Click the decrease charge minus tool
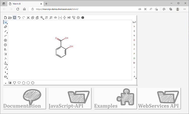 6,45
